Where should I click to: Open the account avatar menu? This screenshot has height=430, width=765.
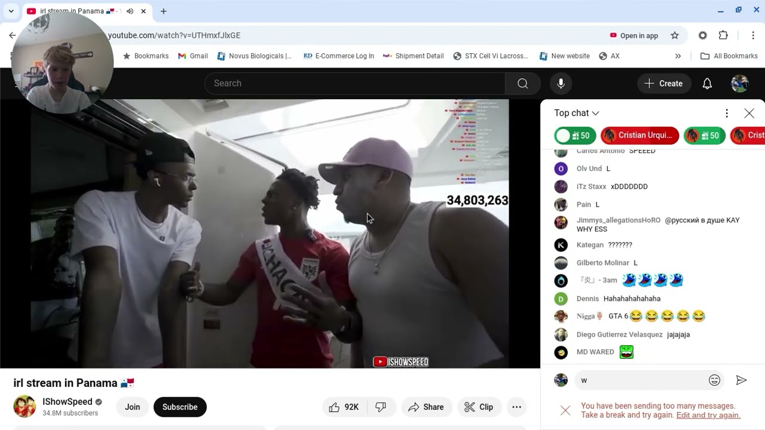(x=740, y=84)
